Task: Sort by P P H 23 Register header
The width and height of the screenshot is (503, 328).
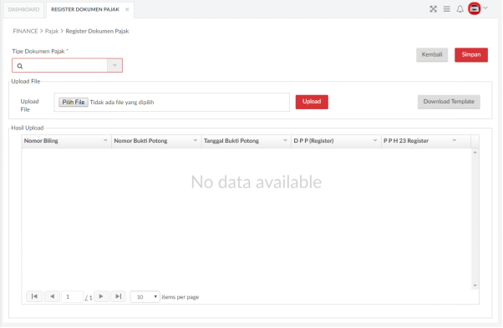Action: tap(406, 141)
